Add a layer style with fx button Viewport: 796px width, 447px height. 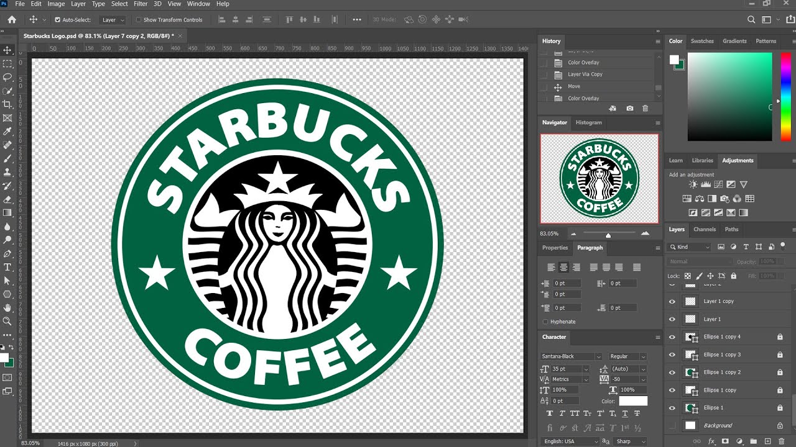(711, 441)
